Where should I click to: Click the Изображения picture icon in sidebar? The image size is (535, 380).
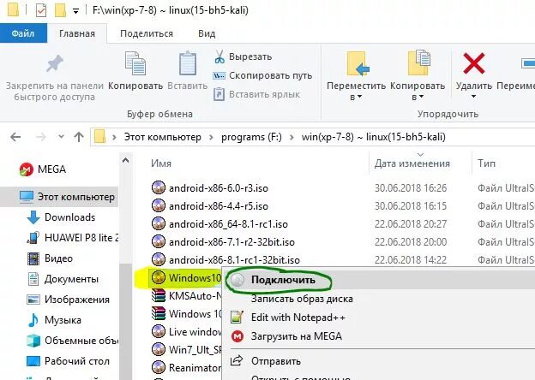pos(33,300)
